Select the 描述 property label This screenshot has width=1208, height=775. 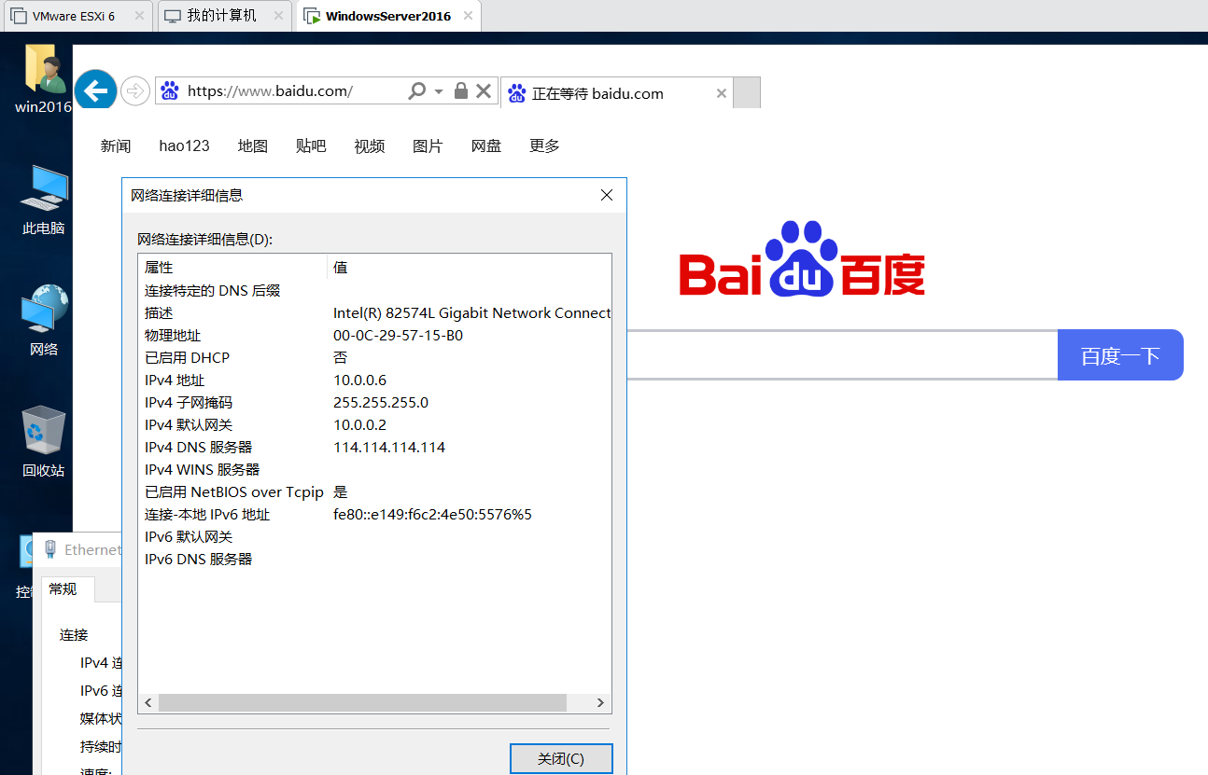pos(159,313)
